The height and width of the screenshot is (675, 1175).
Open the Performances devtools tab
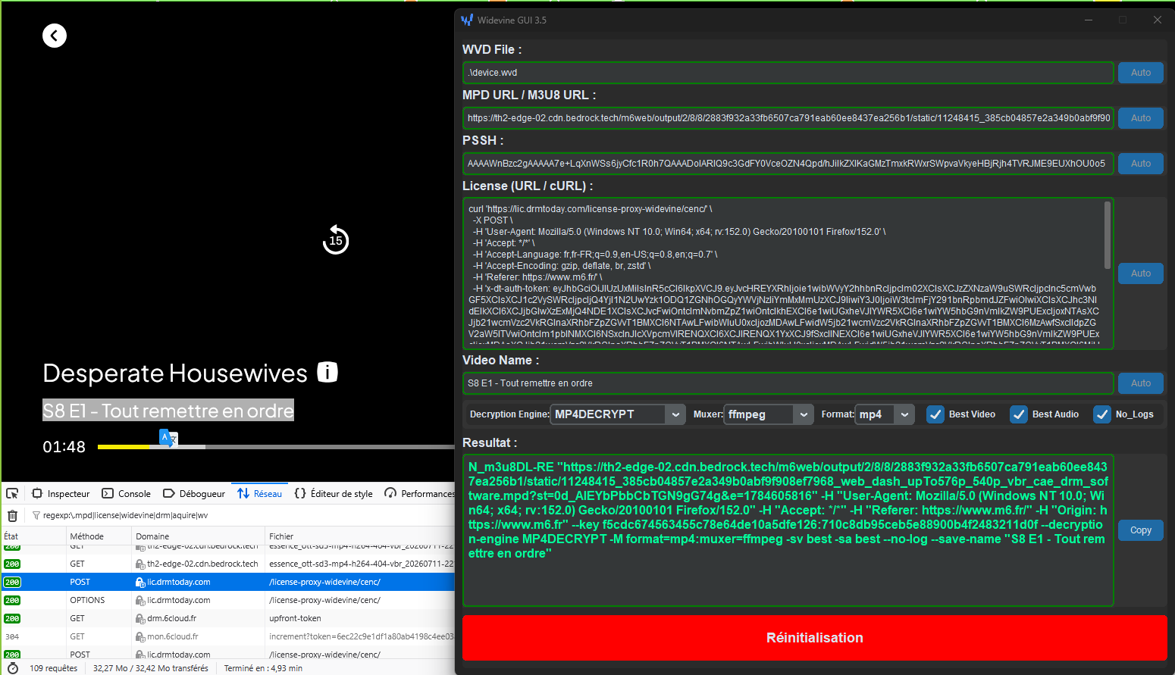tap(419, 493)
